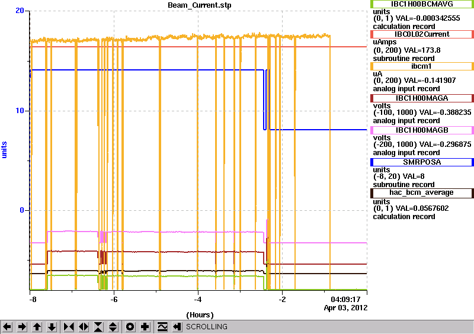Select the IBC0L02Current curve legend header
This screenshot has width=474, height=334.
422,34
